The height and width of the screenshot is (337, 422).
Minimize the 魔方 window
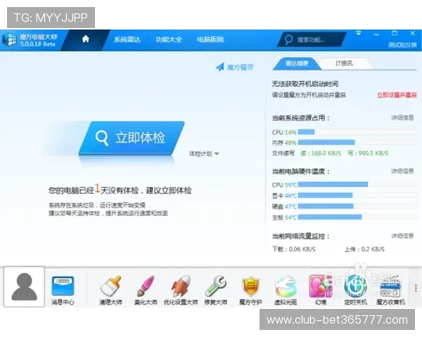pos(376,34)
